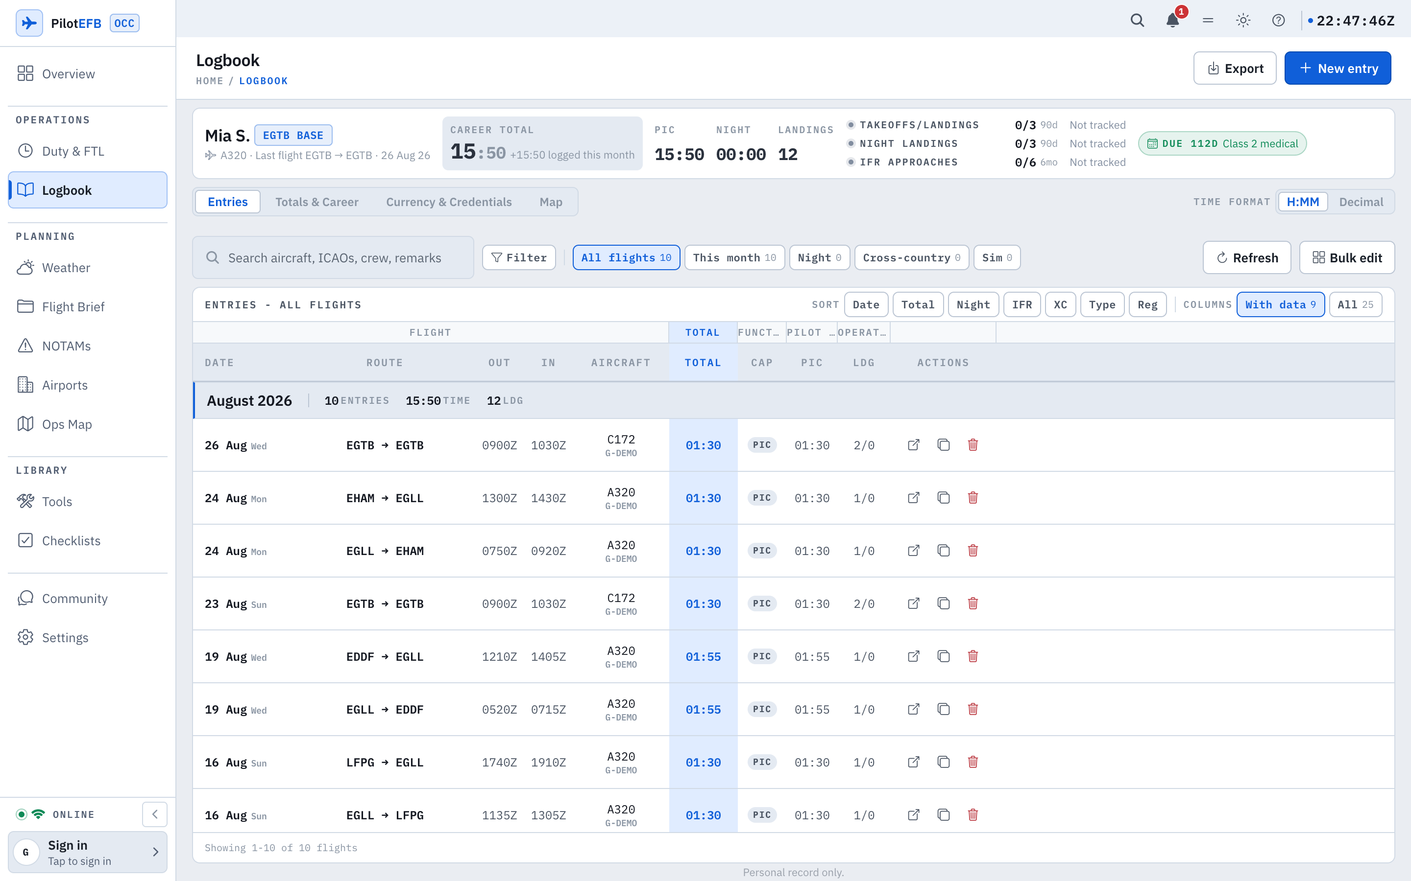Go to Weather page
Viewport: 1411px width, 881px height.
[88, 267]
